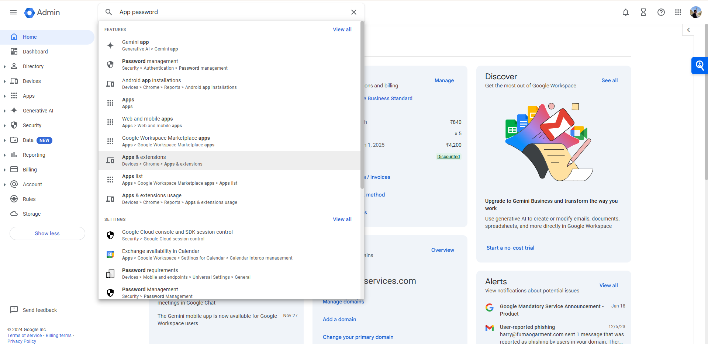This screenshot has height=344, width=708.
Task: Click Start a no-cost trial link
Action: pyautogui.click(x=510, y=248)
